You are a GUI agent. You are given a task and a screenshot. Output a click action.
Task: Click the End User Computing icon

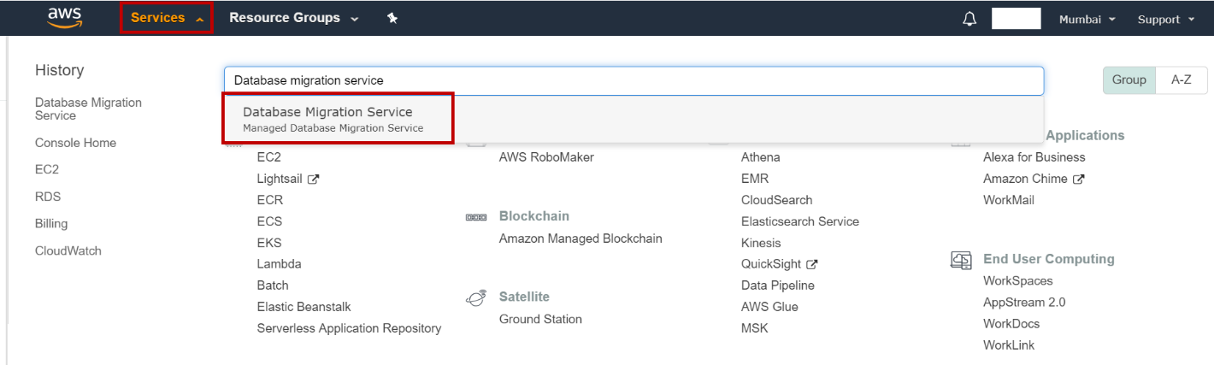961,259
